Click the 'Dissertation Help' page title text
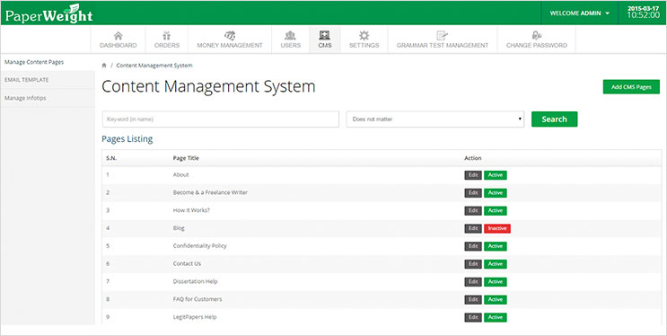This screenshot has height=336, width=667. coord(195,281)
